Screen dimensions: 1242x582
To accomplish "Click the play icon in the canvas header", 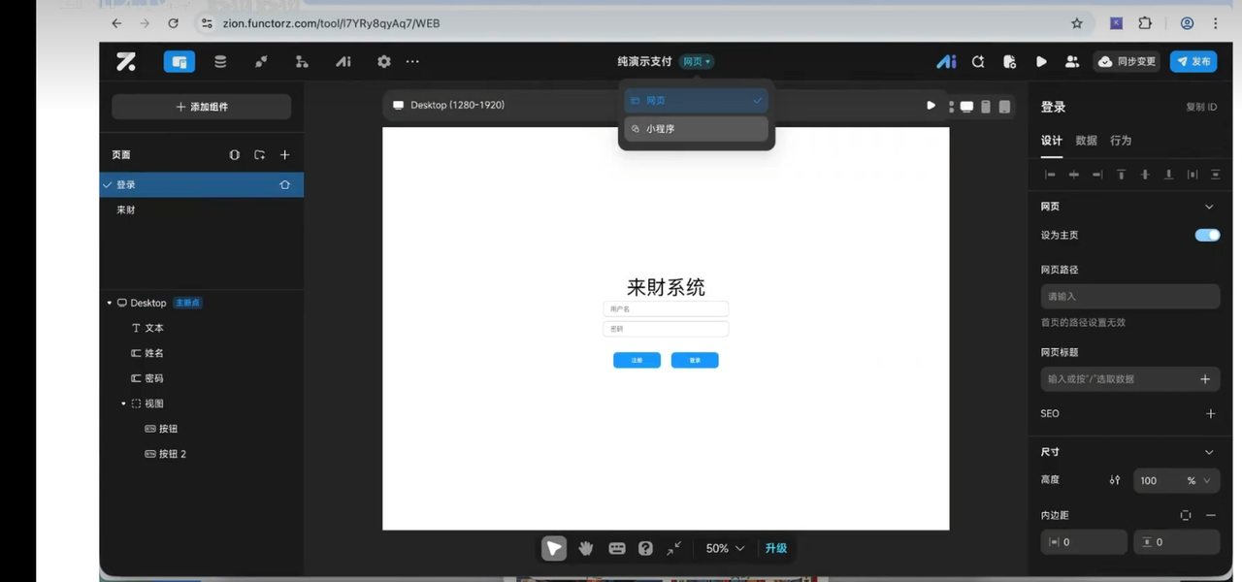I will (x=931, y=106).
